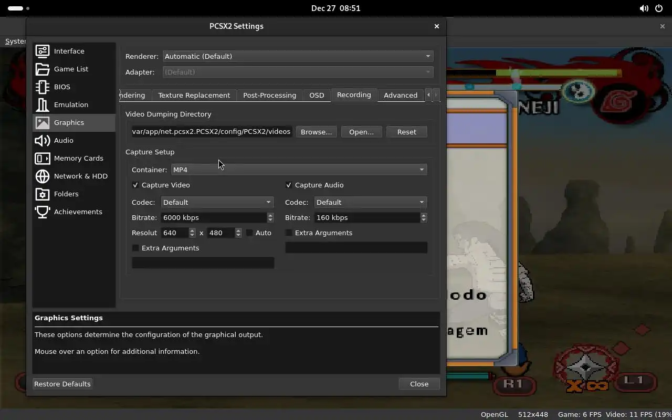Viewport: 672px width, 420px height.
Task: Click the Browse... button
Action: click(x=316, y=132)
